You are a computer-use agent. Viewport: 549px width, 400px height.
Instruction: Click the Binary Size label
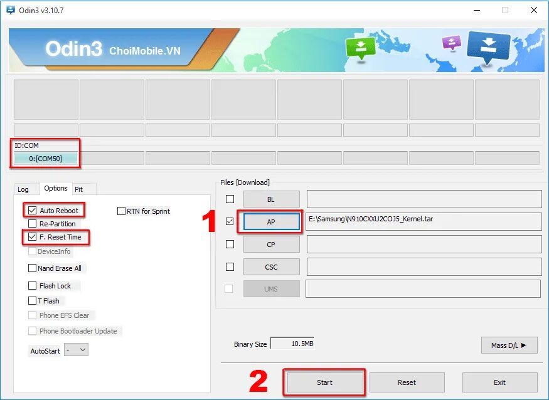[x=250, y=344]
